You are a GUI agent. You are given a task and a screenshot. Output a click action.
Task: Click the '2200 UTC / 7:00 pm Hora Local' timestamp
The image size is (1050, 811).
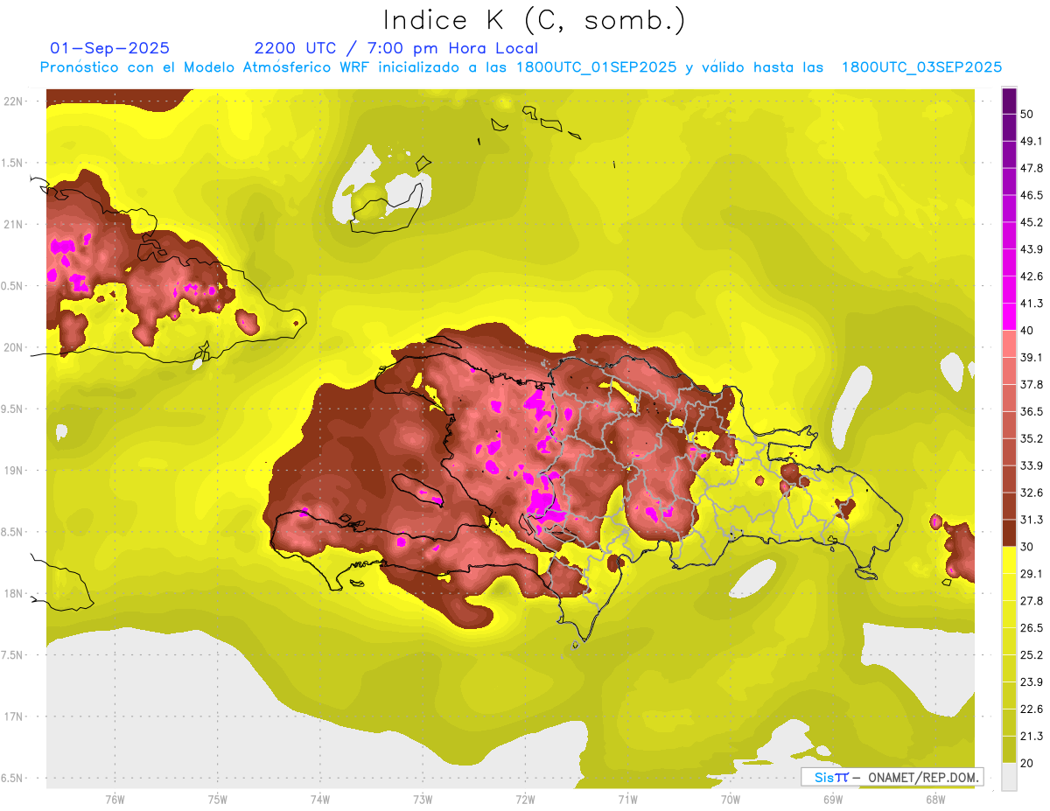click(396, 48)
